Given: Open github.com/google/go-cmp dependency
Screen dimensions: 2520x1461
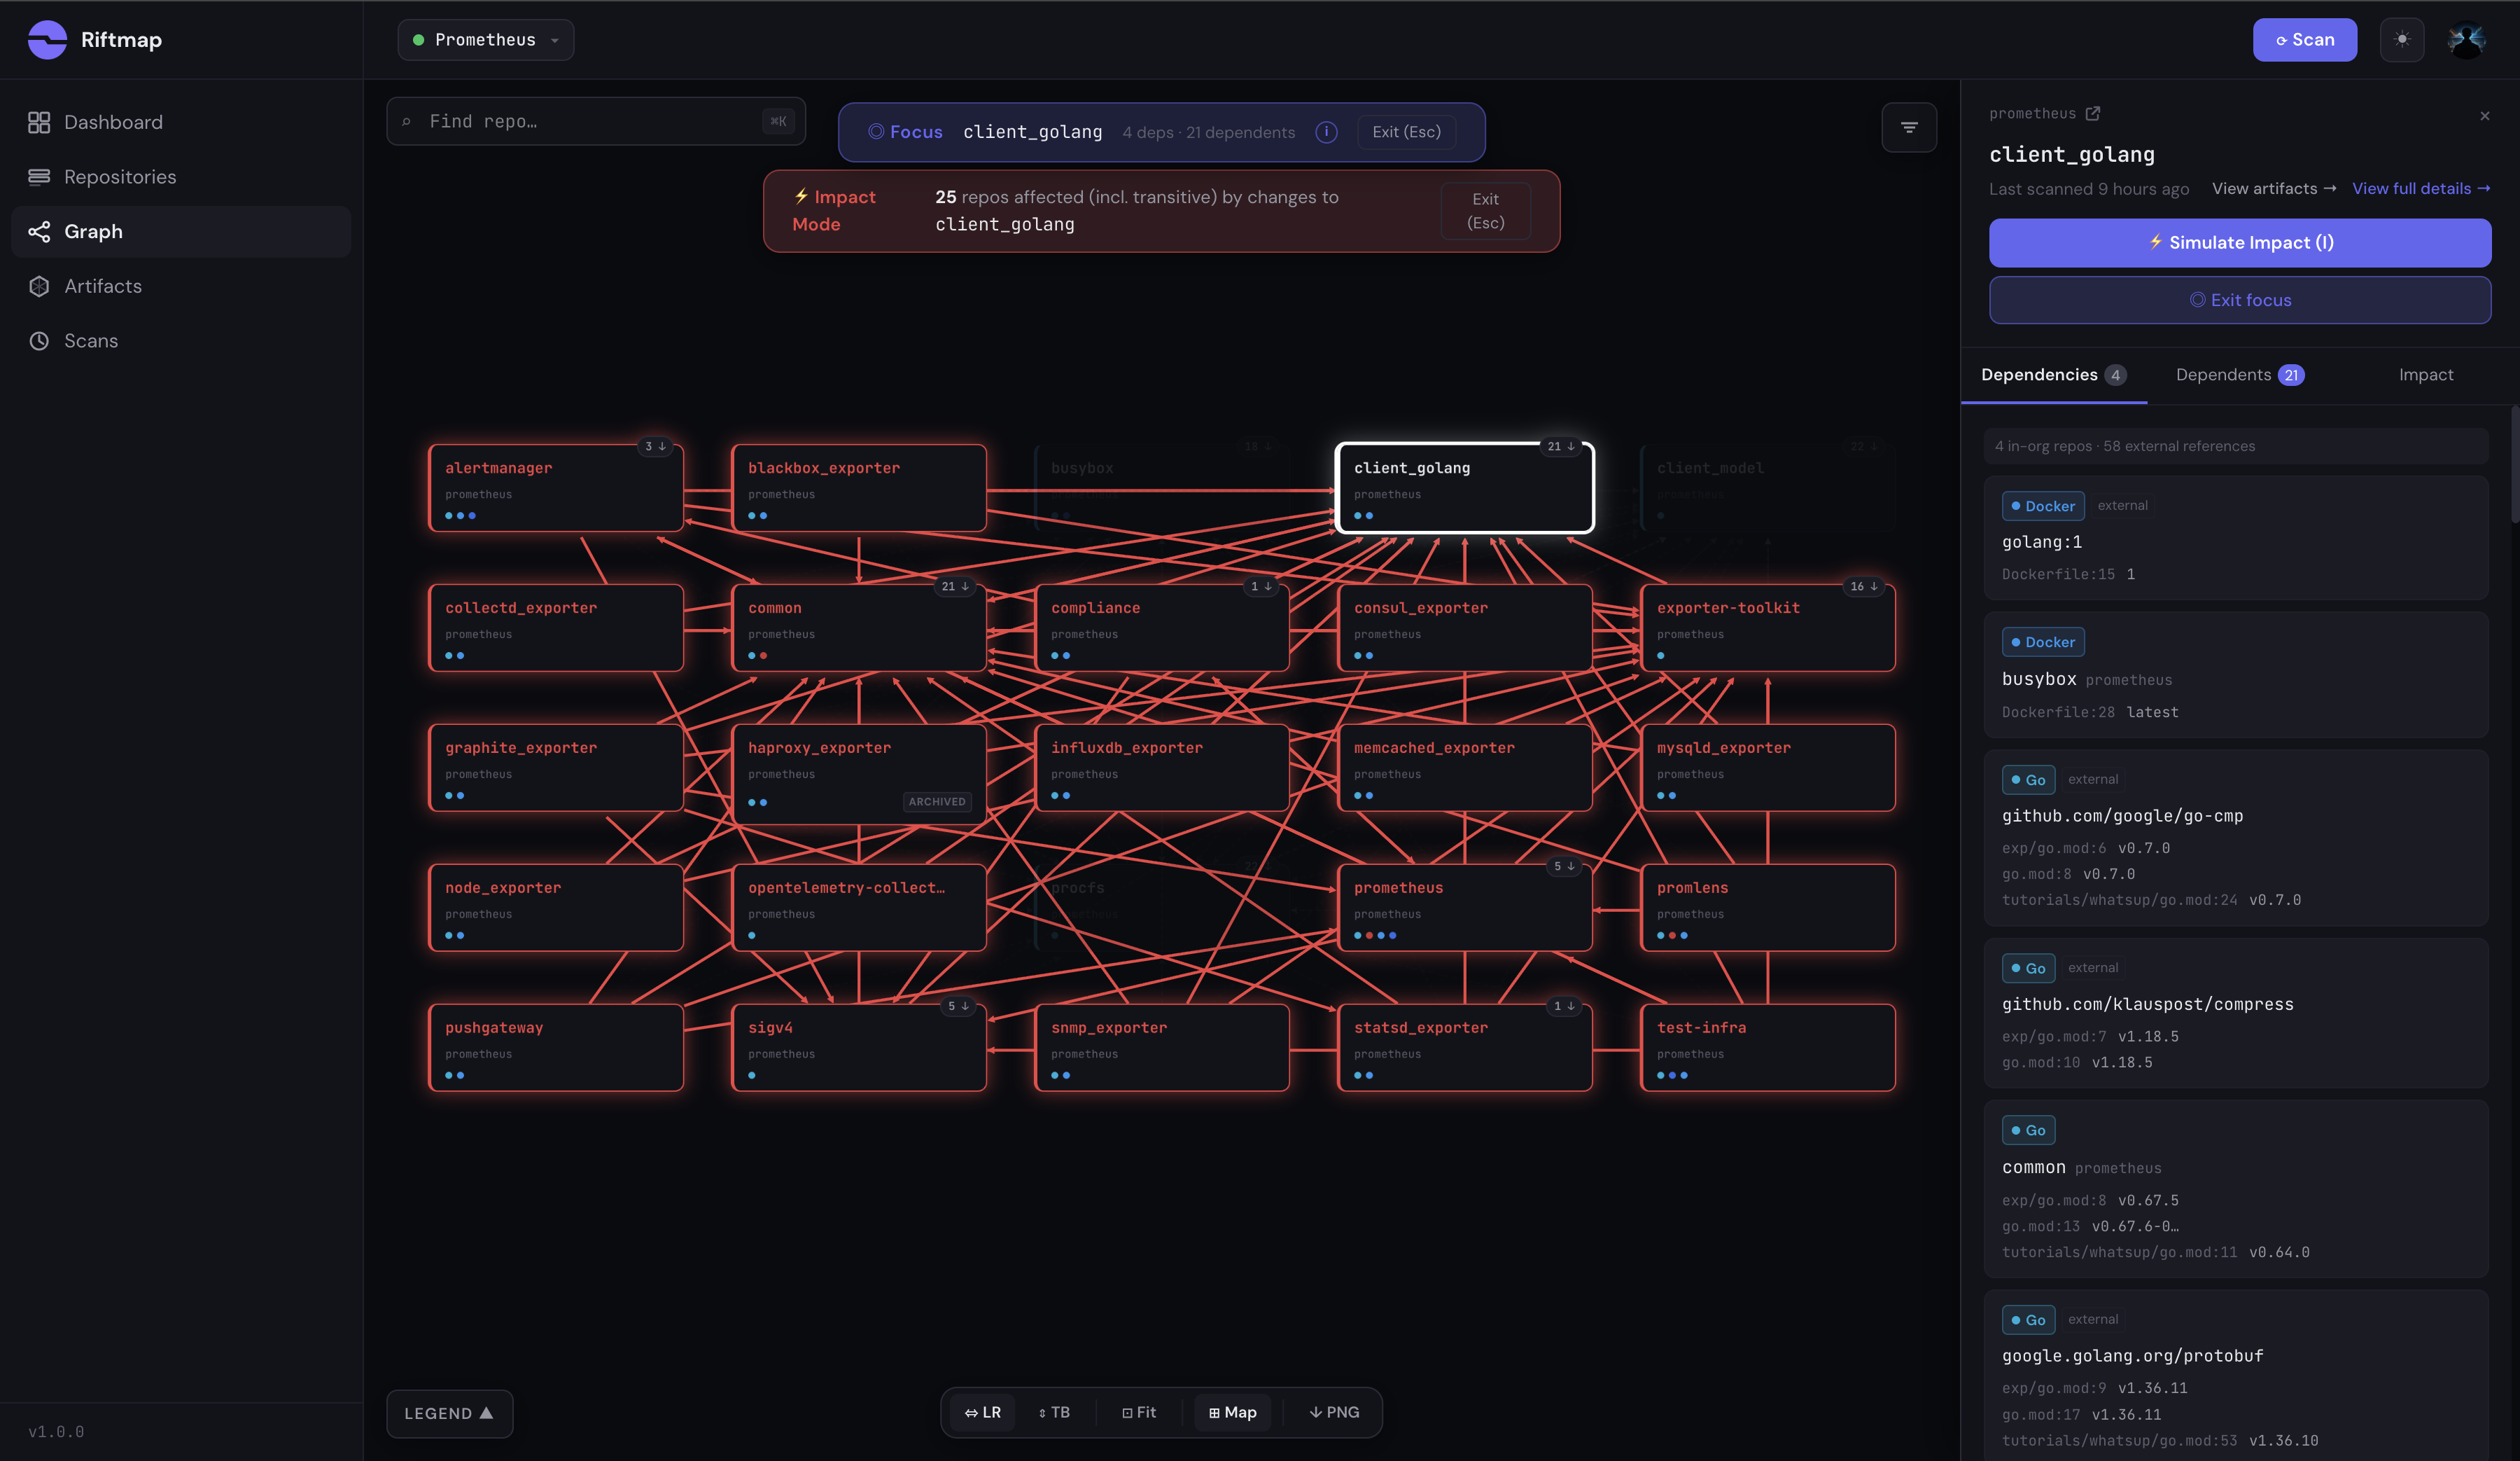Looking at the screenshot, I should pos(2236,838).
